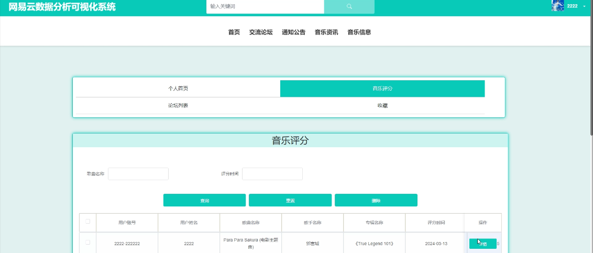Click the 评分时间 column header
This screenshot has height=253, width=593.
pyautogui.click(x=436, y=223)
